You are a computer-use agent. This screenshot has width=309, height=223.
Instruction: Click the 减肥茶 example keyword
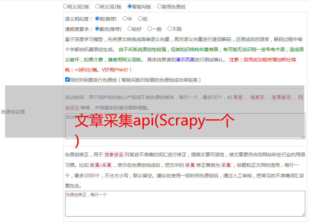click(x=257, y=97)
